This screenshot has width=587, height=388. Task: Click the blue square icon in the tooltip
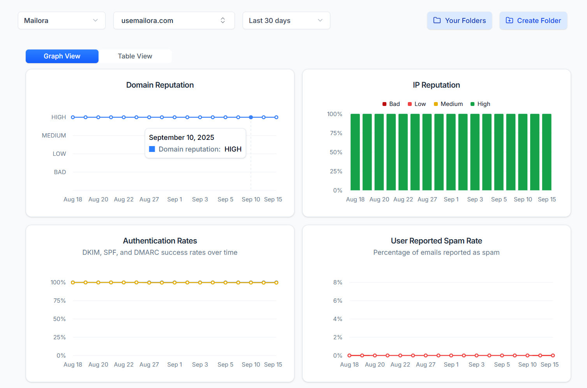click(152, 149)
